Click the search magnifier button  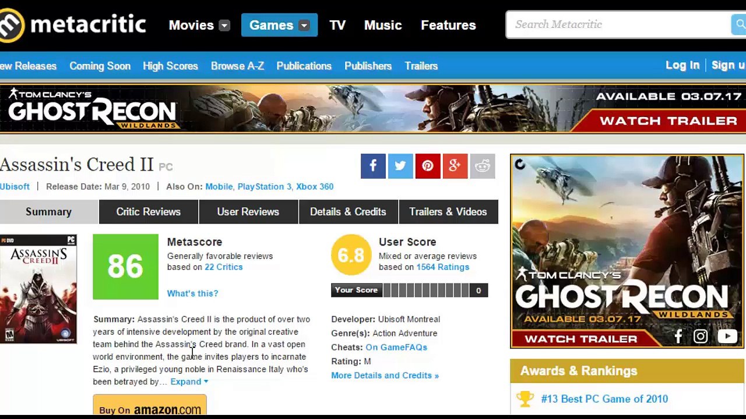[738, 24]
